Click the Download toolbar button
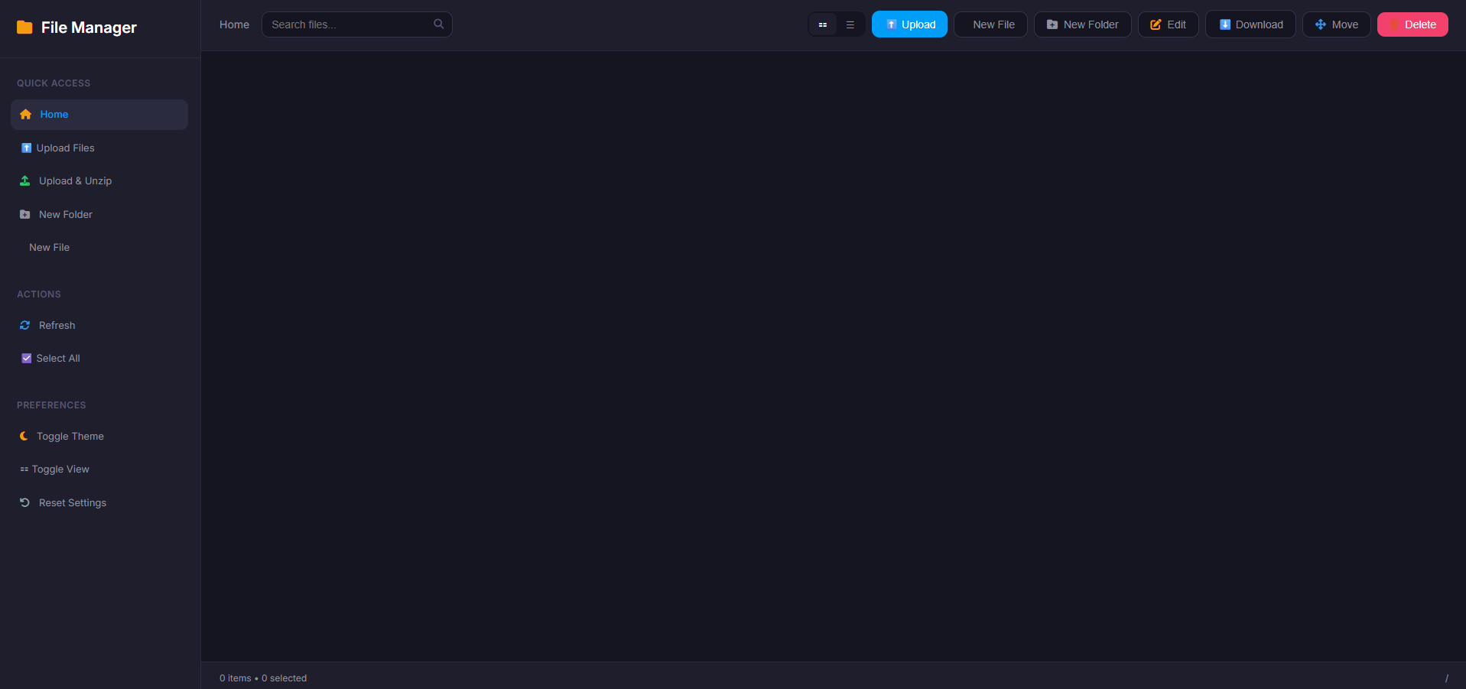The width and height of the screenshot is (1466, 689). point(1250,24)
